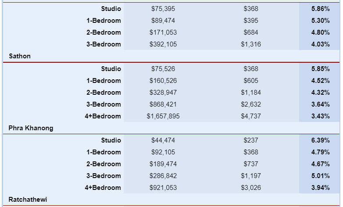Select Sathon's 4+Bedroom row label
343x207 pixels.
coord(103,116)
